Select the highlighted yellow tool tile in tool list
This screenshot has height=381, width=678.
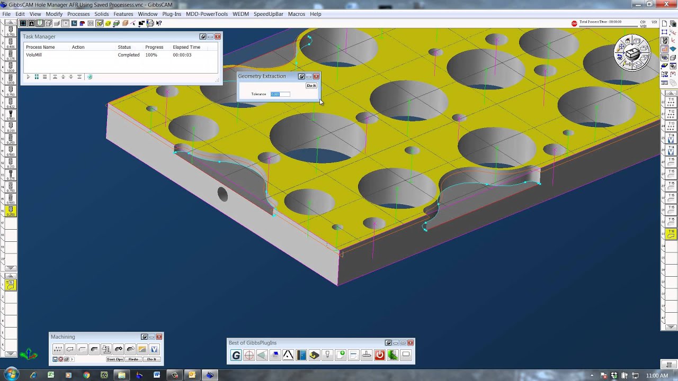tap(10, 211)
